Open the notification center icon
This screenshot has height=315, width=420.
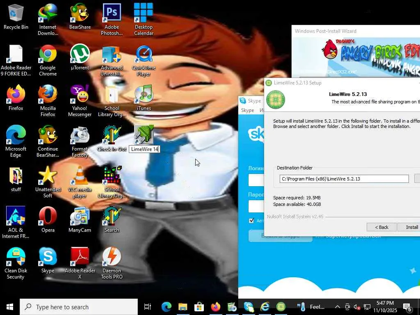pyautogui.click(x=407, y=307)
